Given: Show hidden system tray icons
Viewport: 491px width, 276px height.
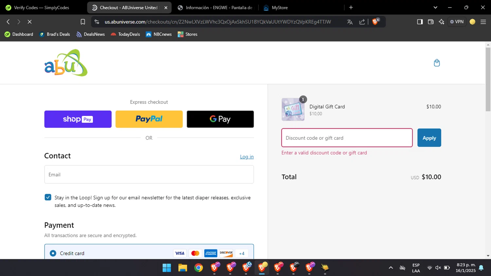Looking at the screenshot, I should click(x=391, y=268).
